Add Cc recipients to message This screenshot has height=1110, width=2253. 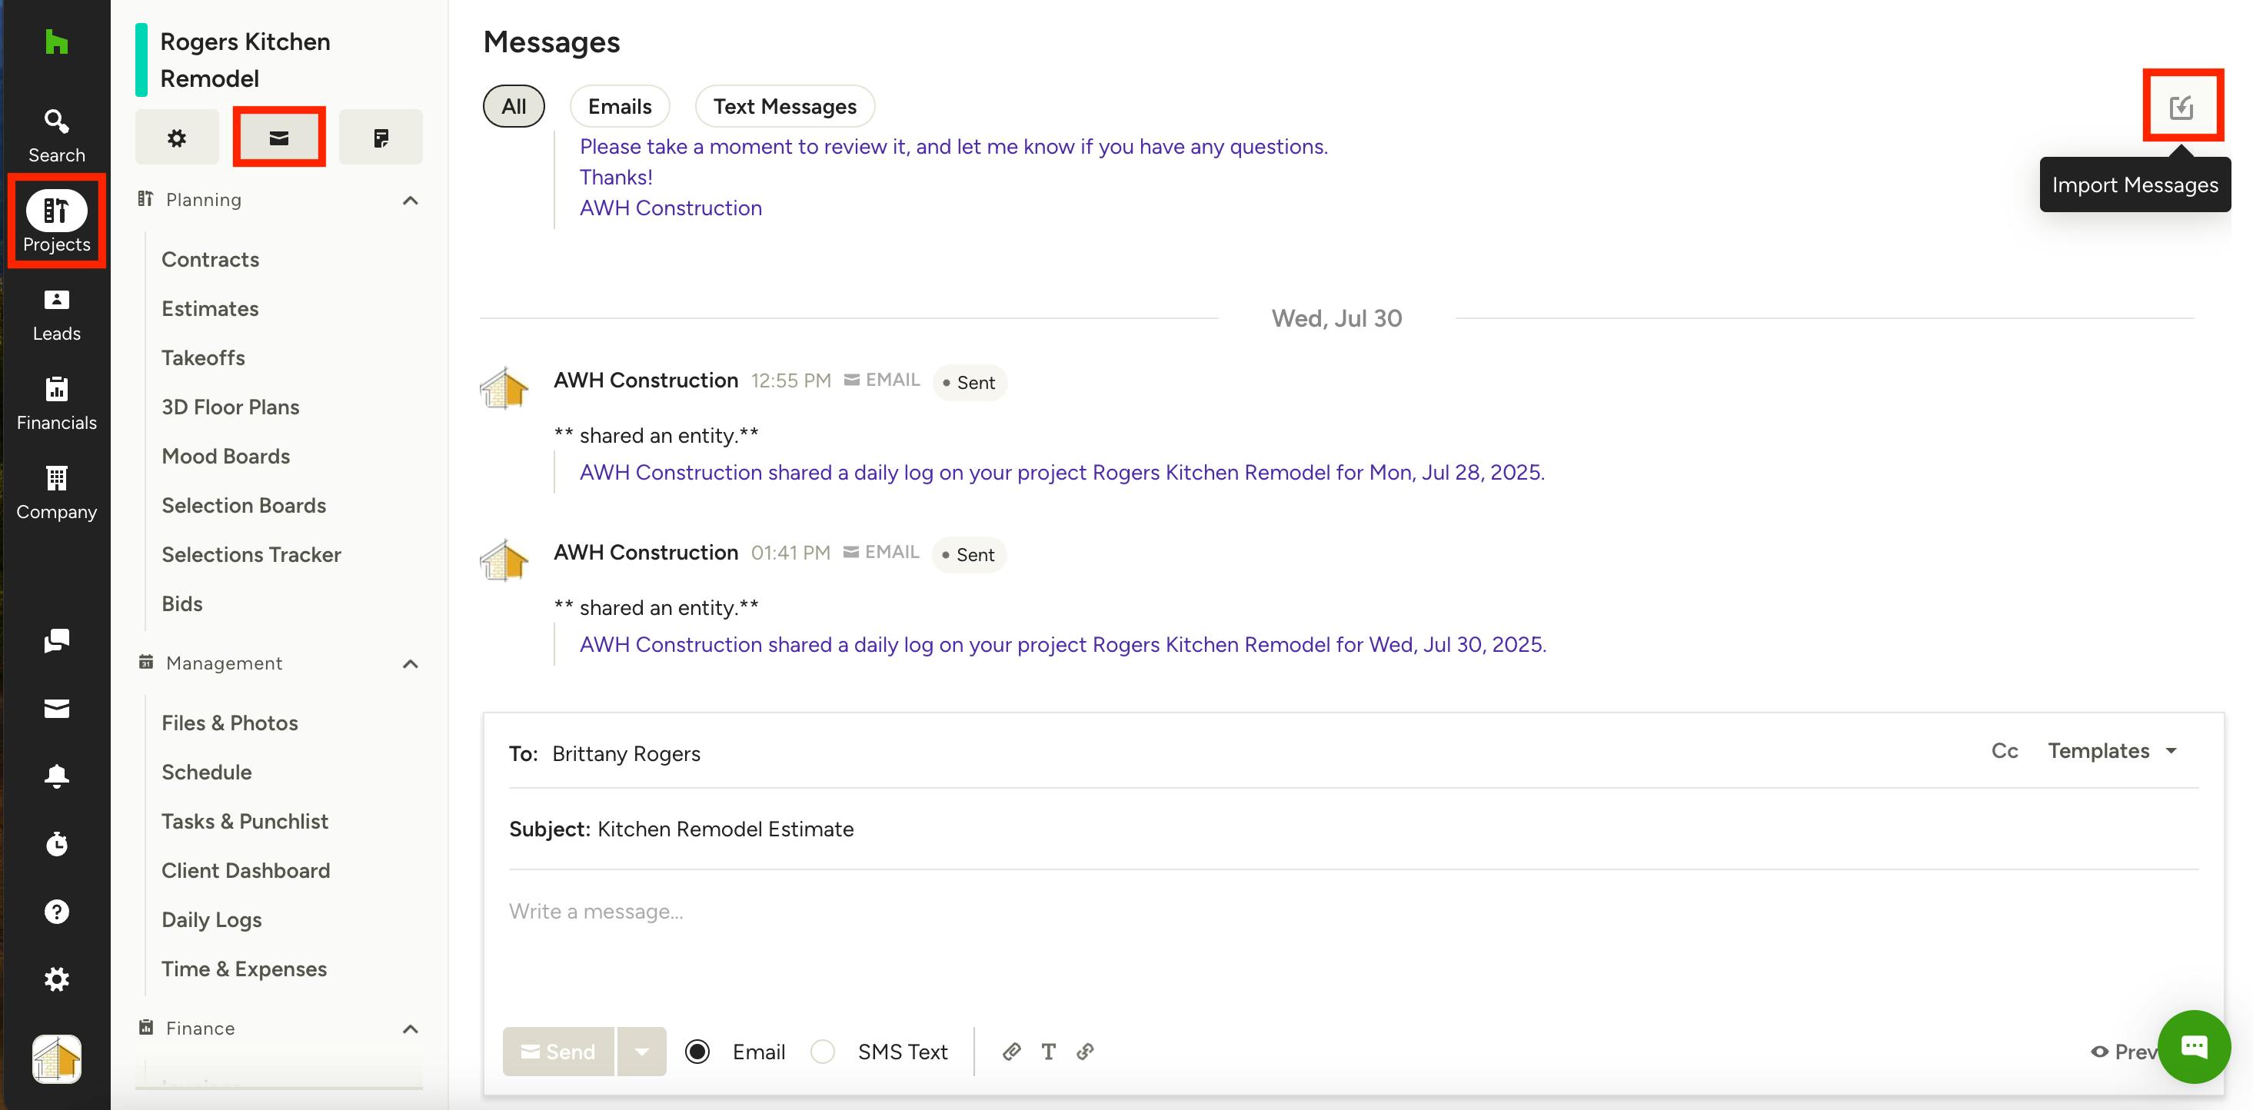[x=2004, y=751]
